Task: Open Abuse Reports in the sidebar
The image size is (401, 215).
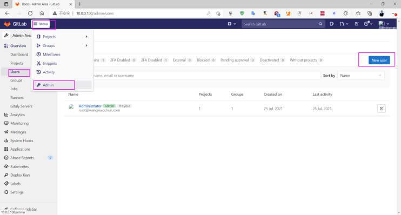Action: (x=22, y=158)
